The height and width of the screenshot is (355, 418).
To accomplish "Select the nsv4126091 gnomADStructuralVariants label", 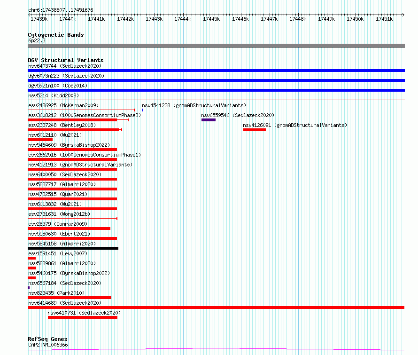I will pos(295,125).
